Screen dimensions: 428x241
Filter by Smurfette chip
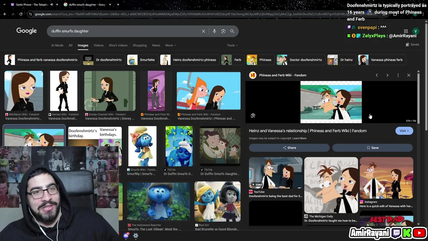[x=142, y=60]
